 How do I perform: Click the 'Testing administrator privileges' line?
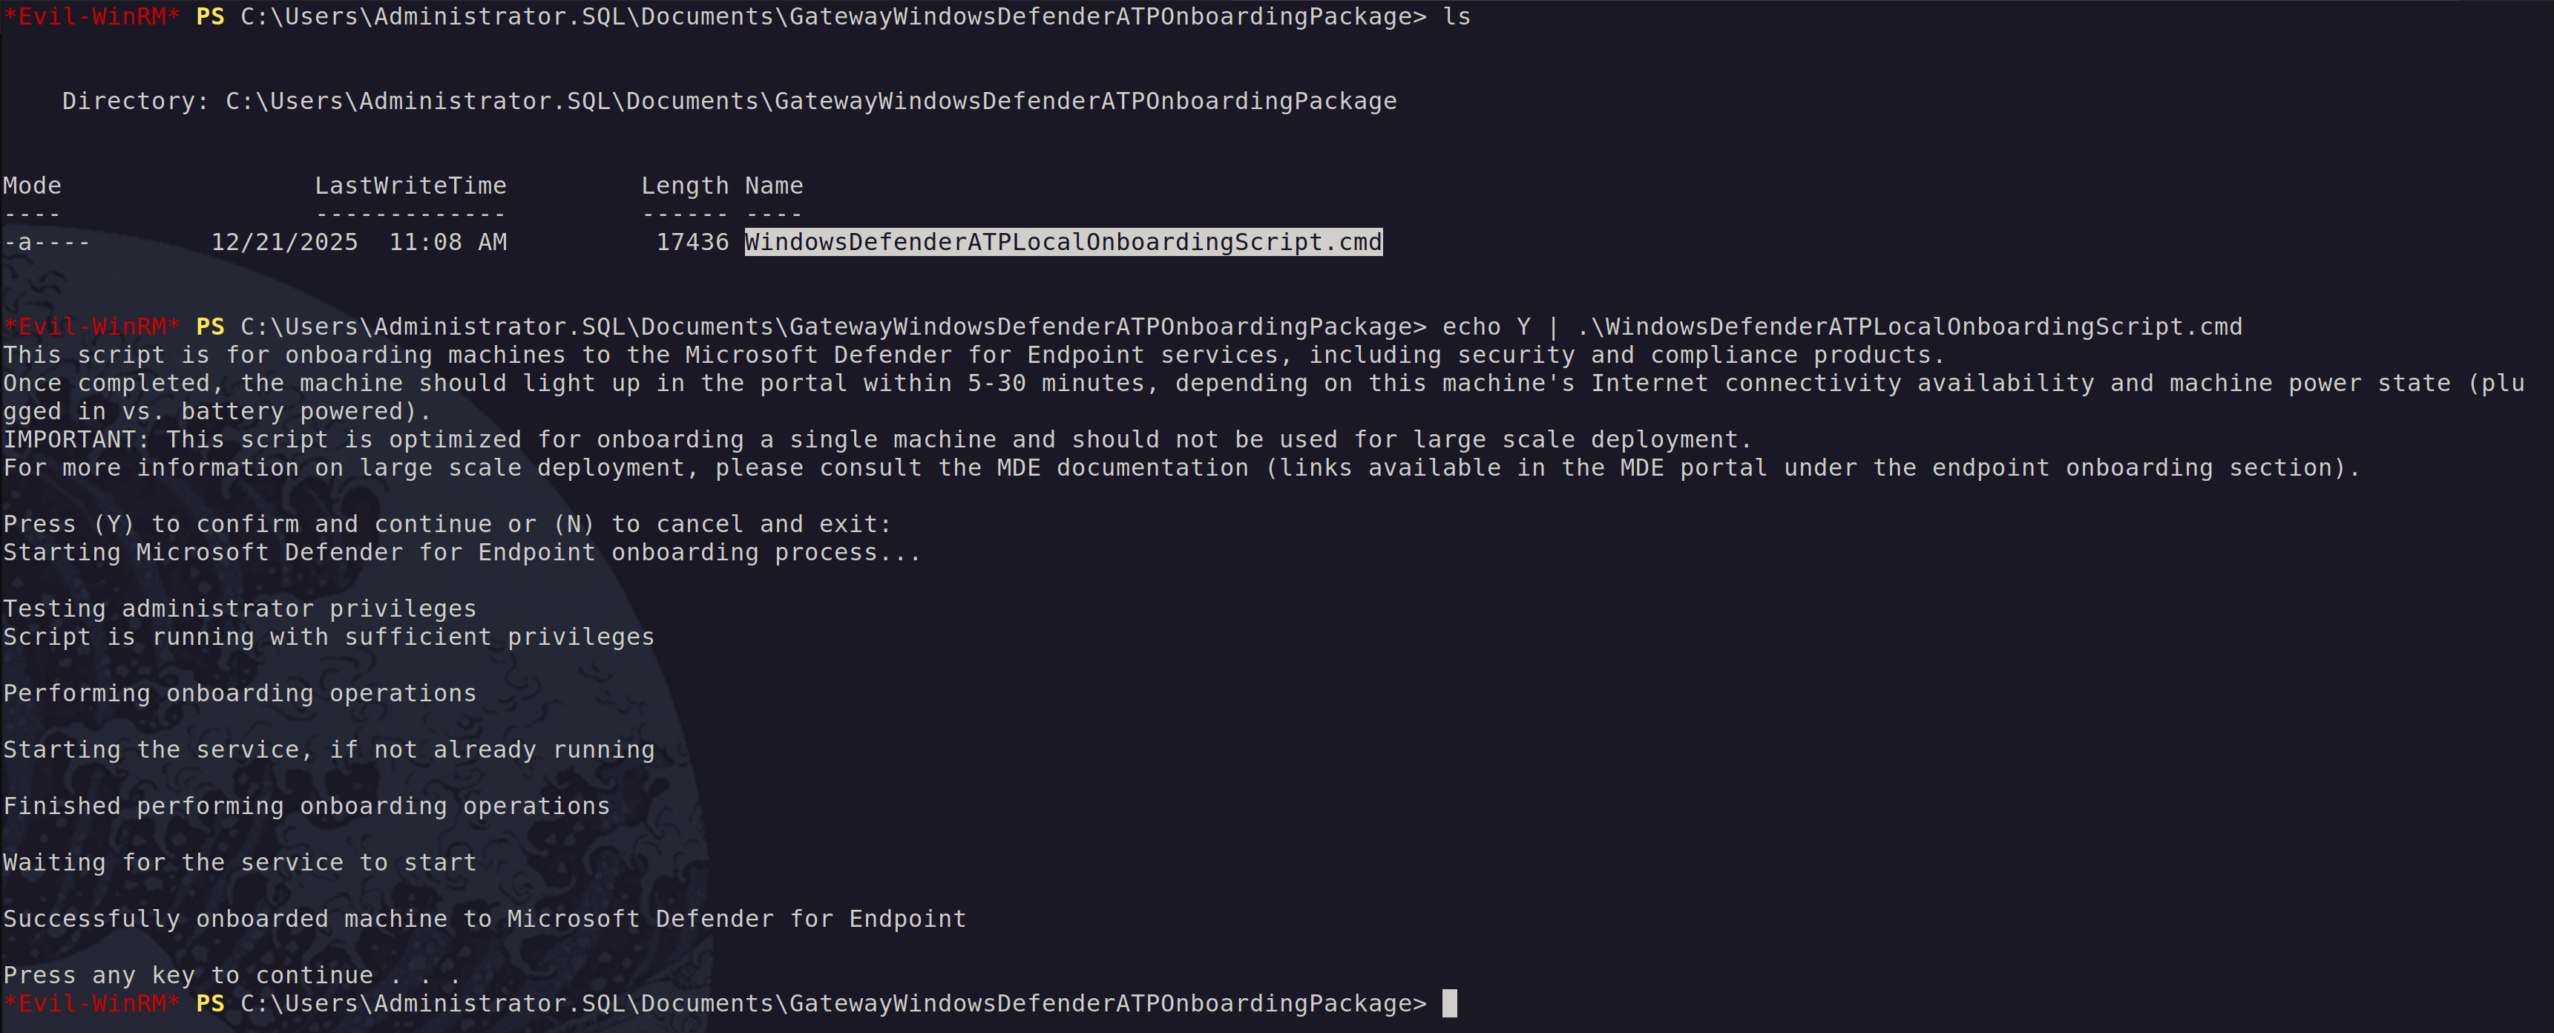[240, 609]
